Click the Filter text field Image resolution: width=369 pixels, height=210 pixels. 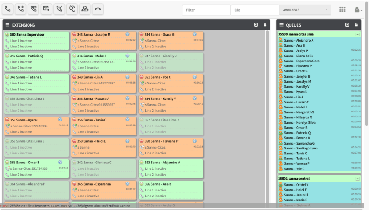point(206,9)
